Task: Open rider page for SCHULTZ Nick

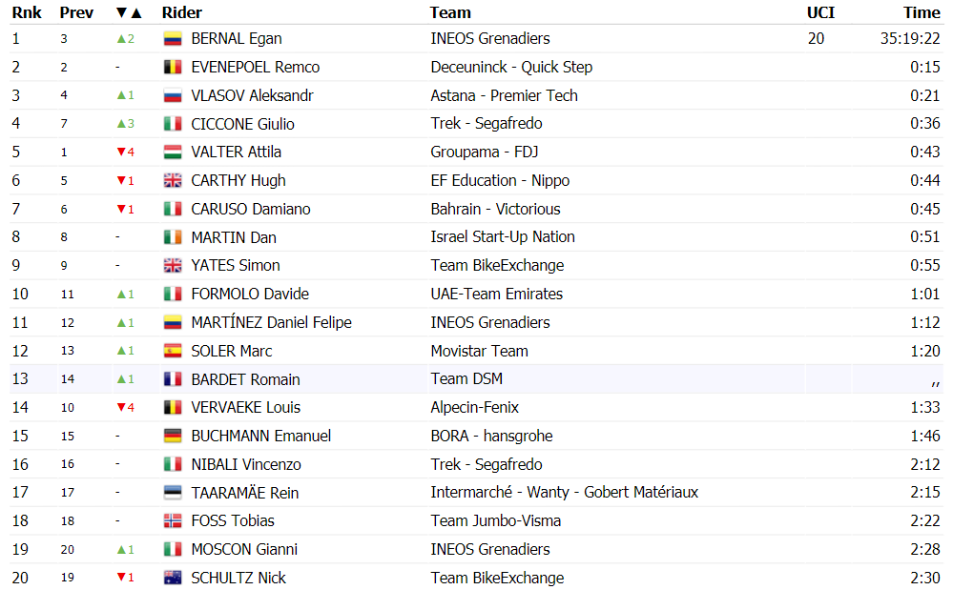Action: [x=238, y=578]
